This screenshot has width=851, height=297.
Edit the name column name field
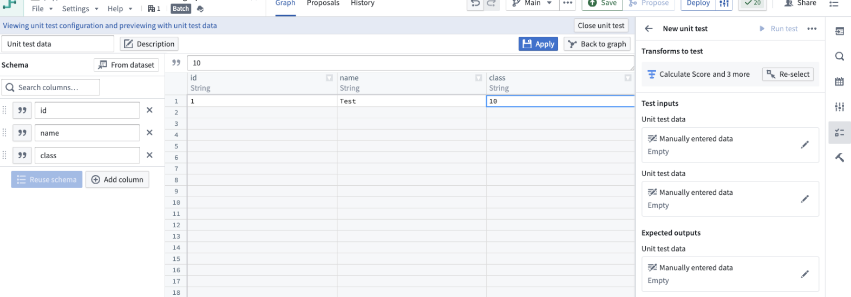click(x=87, y=133)
